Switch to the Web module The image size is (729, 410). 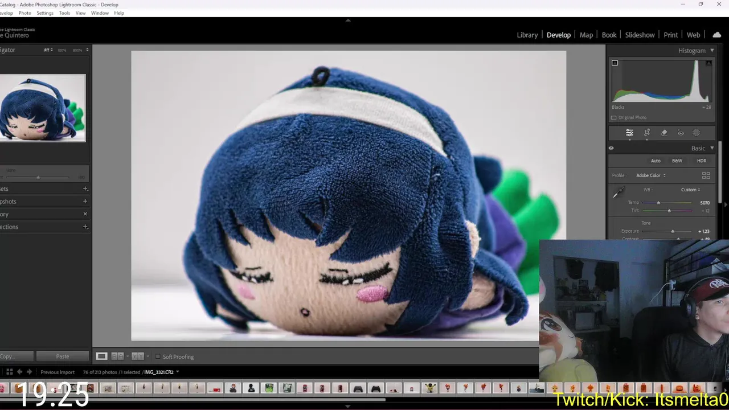tap(694, 35)
